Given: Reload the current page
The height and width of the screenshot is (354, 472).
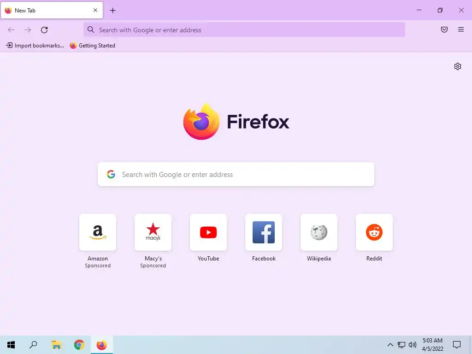Looking at the screenshot, I should [44, 30].
